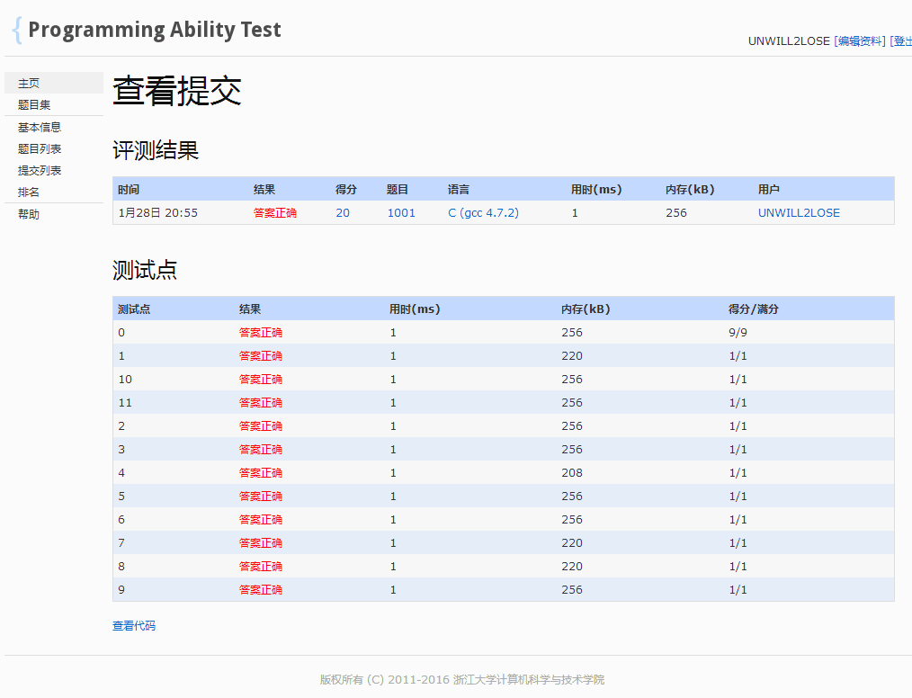Click the 用时(ms) header in 测试点 table

coord(415,309)
